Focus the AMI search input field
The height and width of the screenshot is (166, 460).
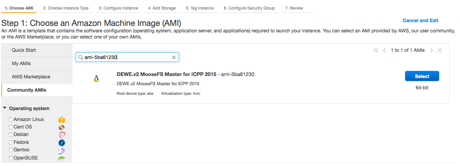pyautogui.click(x=127, y=58)
